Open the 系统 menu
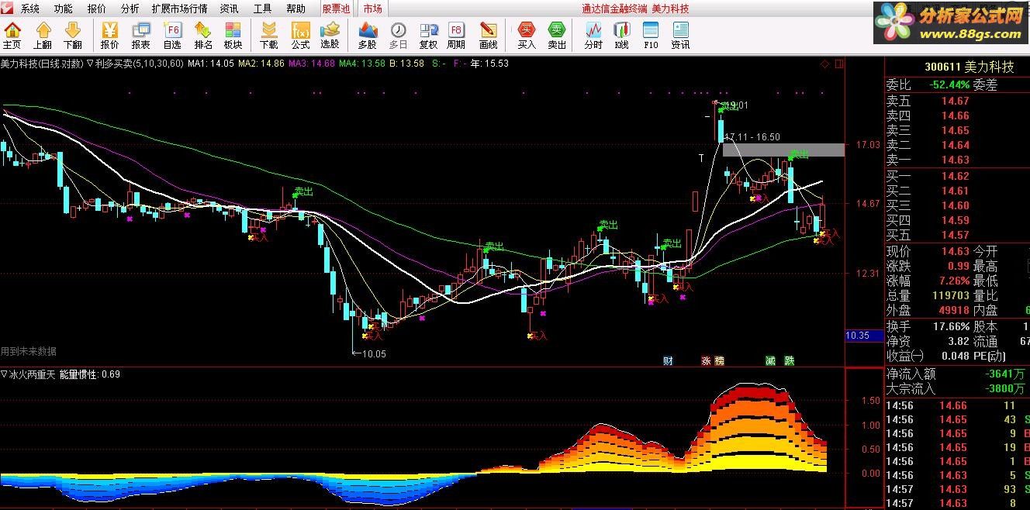Image resolution: width=1030 pixels, height=510 pixels. 30,9
